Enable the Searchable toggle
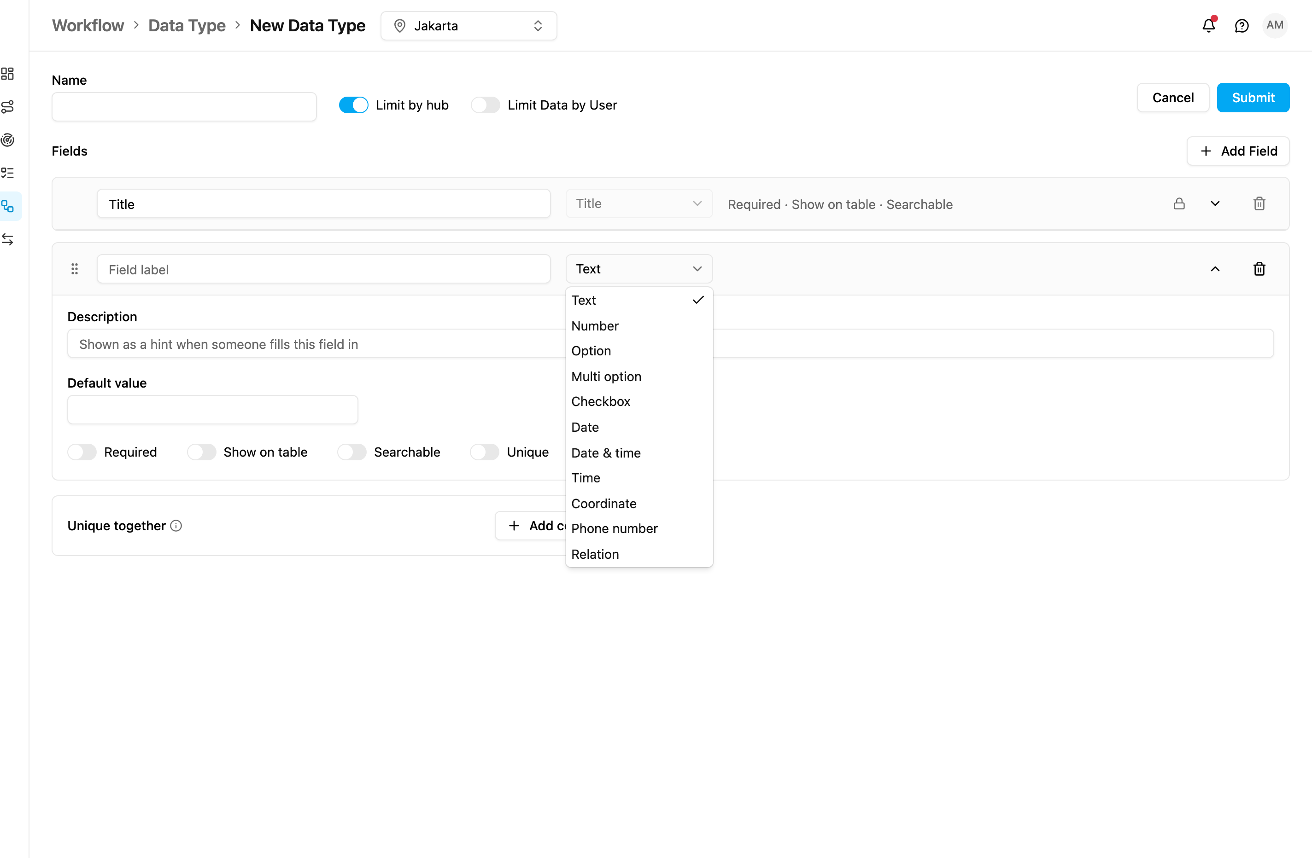This screenshot has height=858, width=1312. point(351,452)
